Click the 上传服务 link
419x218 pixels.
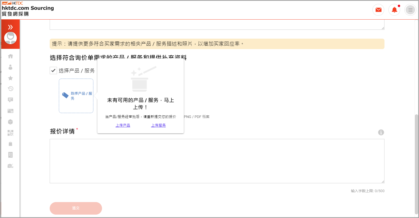158,125
